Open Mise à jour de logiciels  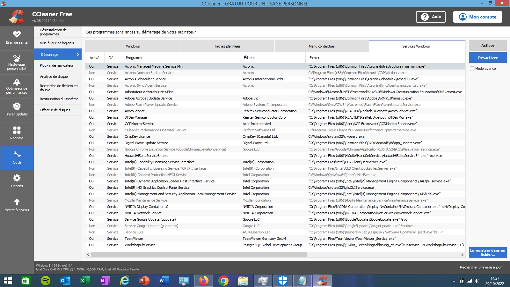[x=58, y=43]
